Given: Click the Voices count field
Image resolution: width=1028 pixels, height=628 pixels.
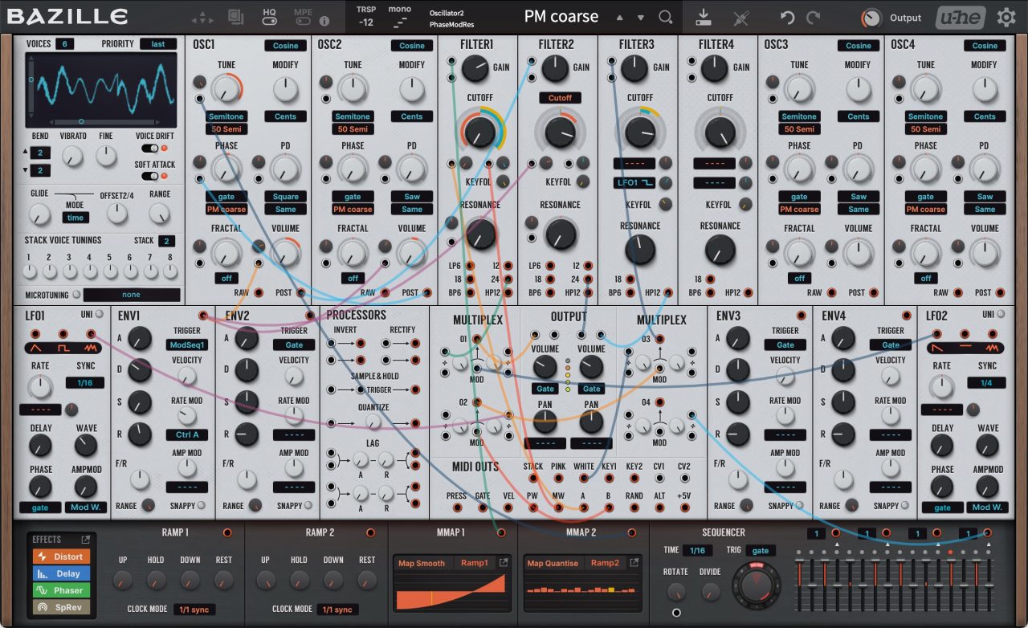Looking at the screenshot, I should [x=64, y=43].
